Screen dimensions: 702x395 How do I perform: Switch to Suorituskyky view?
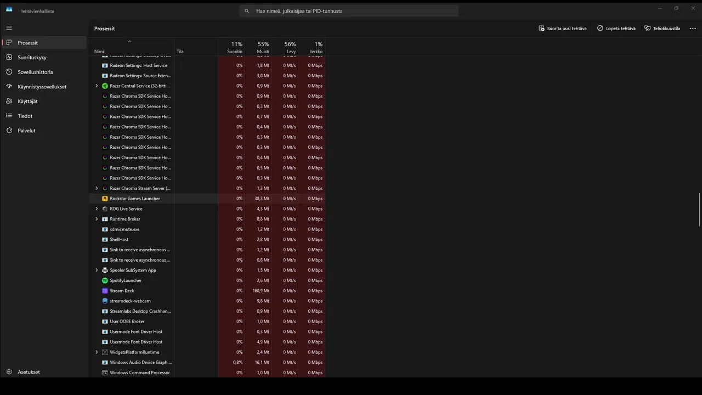pos(44,57)
